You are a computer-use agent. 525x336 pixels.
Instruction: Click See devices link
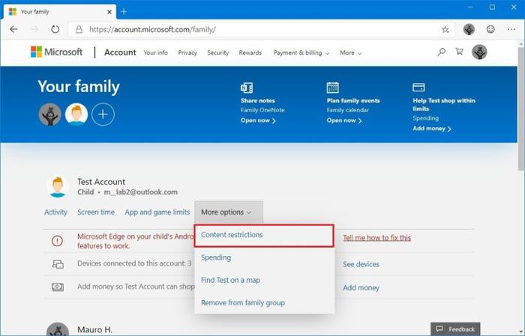tap(361, 264)
